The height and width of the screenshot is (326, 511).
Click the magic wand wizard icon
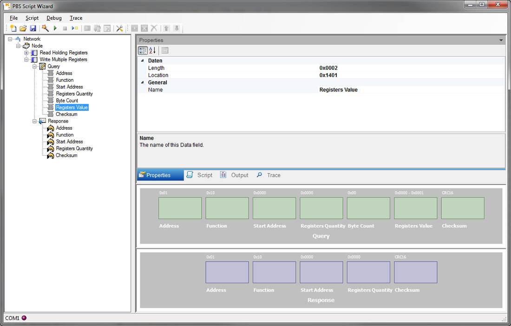tap(45, 29)
